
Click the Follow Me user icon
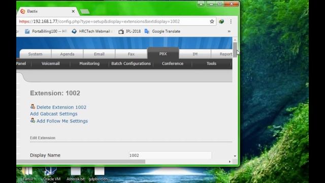coord(32,120)
